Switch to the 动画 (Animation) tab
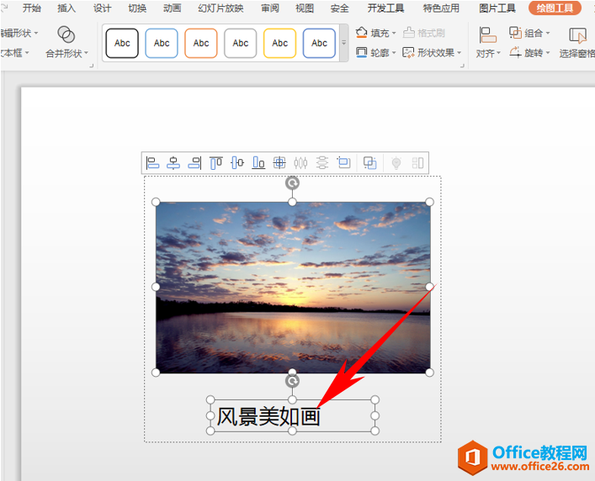Screen dimensions: 595x481 pyautogui.click(x=172, y=8)
